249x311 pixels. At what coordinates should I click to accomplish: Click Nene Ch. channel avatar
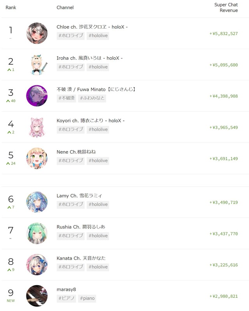pyautogui.click(x=37, y=158)
